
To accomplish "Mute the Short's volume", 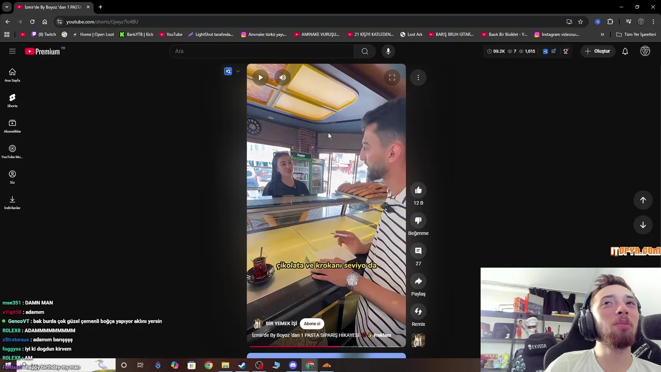I will click(x=282, y=78).
